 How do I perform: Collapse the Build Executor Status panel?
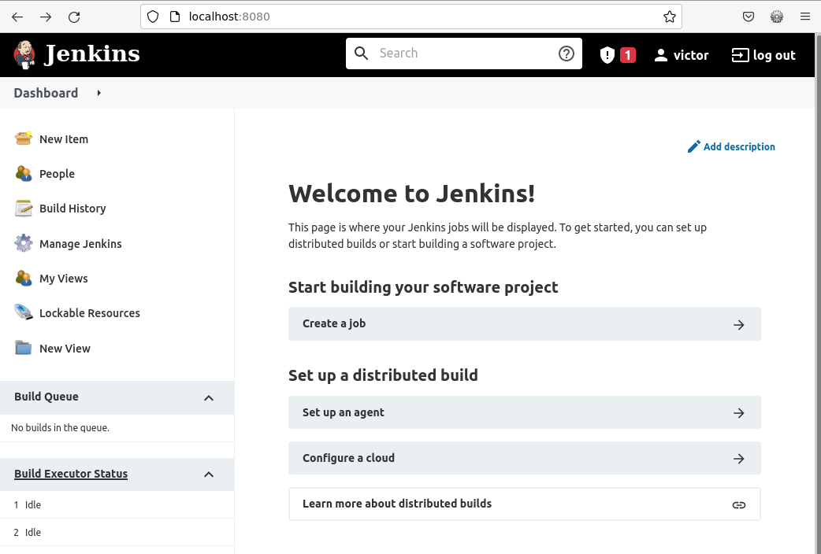tap(209, 474)
